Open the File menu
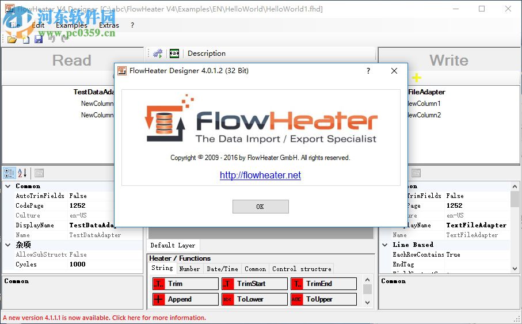 point(14,25)
